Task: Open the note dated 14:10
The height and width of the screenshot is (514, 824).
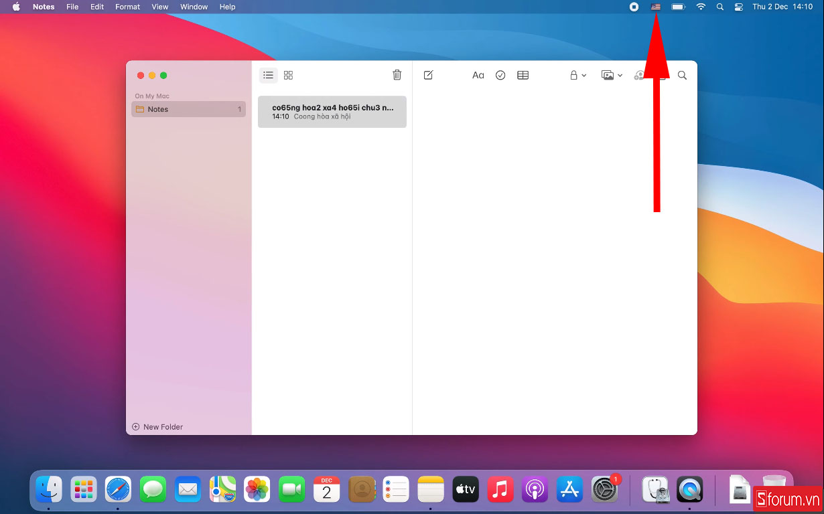Action: tap(332, 112)
